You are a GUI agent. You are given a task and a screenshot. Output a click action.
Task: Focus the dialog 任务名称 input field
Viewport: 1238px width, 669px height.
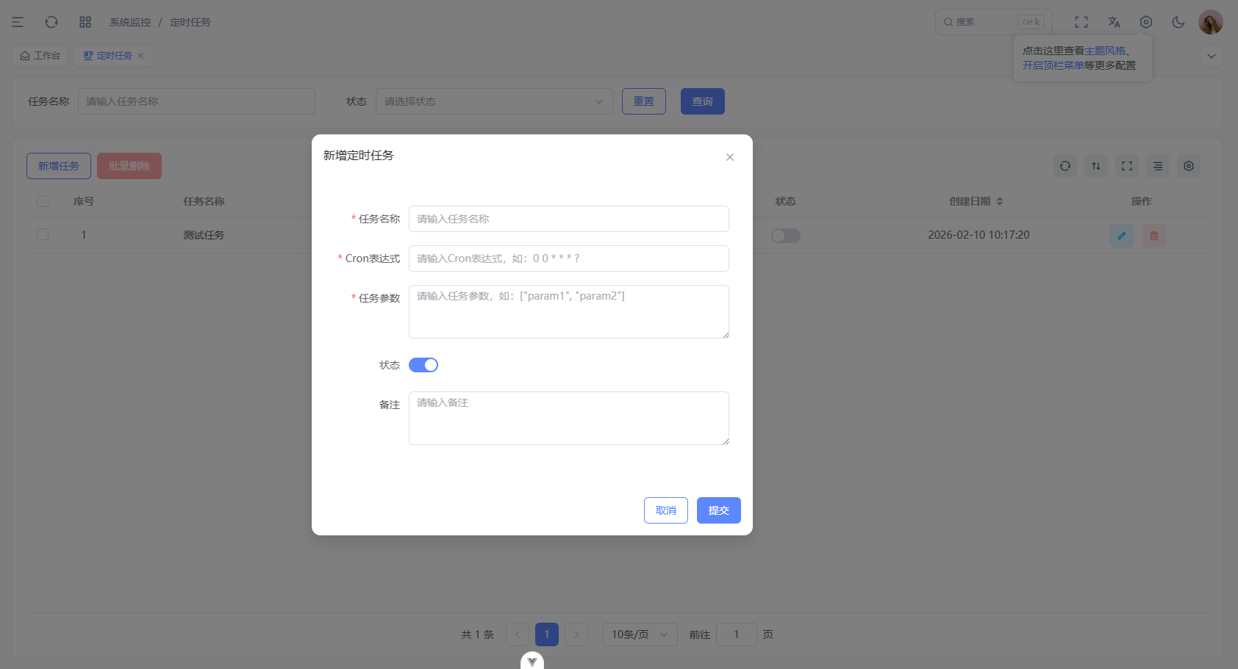(x=569, y=219)
